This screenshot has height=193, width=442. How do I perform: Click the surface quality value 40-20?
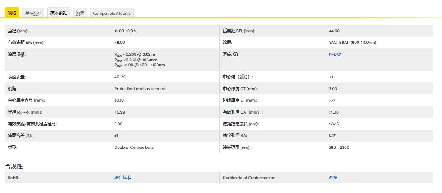[x=120, y=77]
